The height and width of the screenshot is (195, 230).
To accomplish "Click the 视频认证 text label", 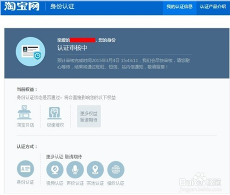I will tap(55, 183).
